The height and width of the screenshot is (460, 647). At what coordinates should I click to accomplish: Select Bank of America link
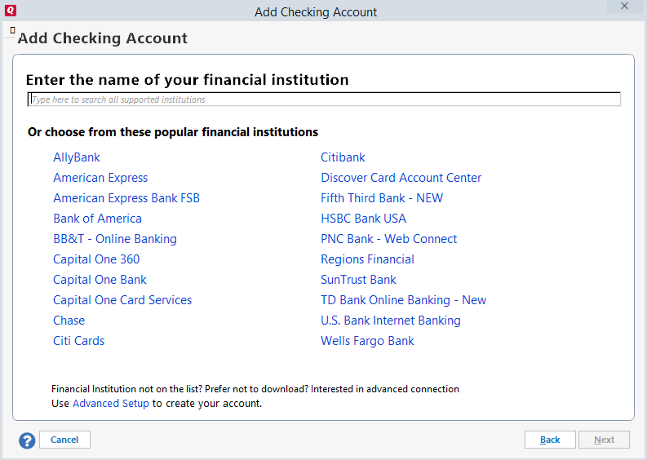pos(97,219)
